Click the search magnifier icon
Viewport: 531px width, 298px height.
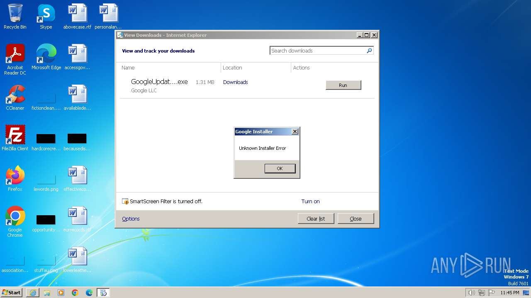[x=369, y=50]
